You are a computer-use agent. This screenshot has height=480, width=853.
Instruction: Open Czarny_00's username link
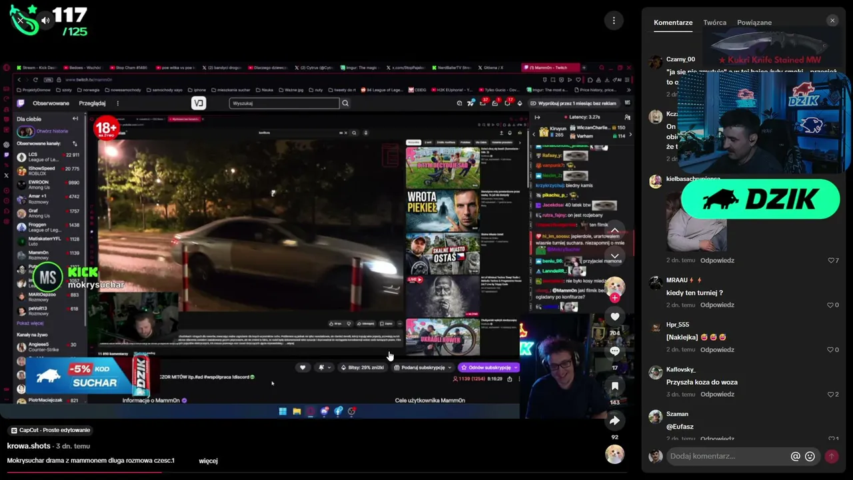680,59
